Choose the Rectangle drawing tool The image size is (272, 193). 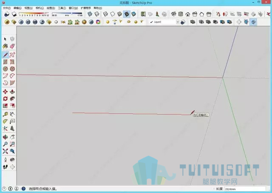[x=6, y=62]
